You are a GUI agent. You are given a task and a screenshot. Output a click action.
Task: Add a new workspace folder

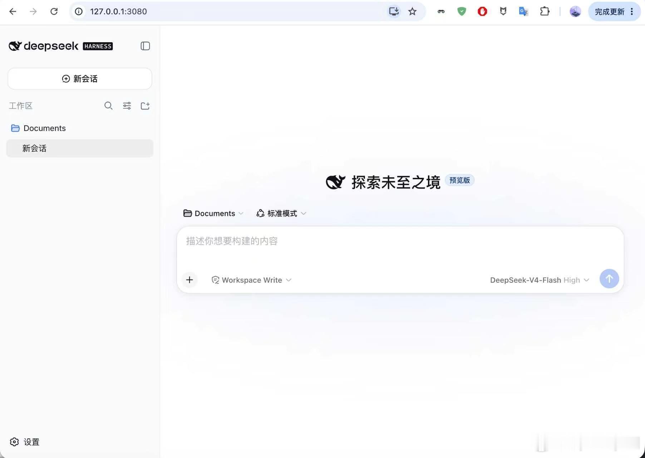tap(145, 106)
